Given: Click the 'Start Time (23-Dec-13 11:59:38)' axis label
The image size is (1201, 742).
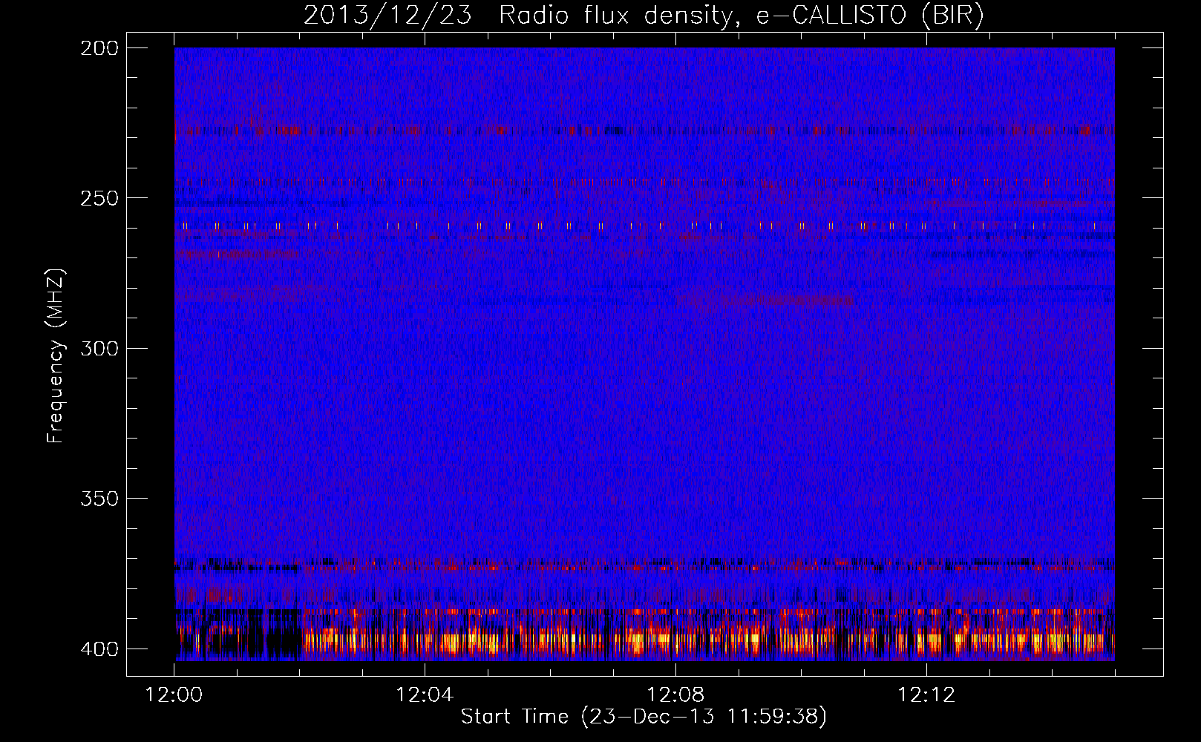Looking at the screenshot, I should coord(644,717).
